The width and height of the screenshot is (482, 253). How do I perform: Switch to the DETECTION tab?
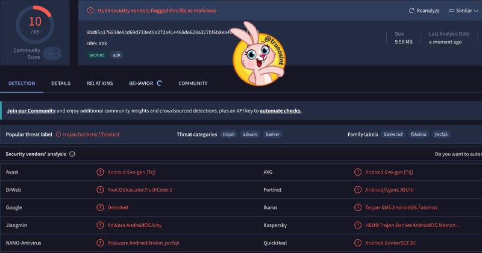coord(22,84)
